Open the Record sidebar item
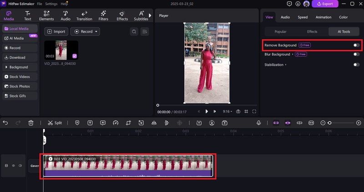Screen dimensions: 364x192 20,48
